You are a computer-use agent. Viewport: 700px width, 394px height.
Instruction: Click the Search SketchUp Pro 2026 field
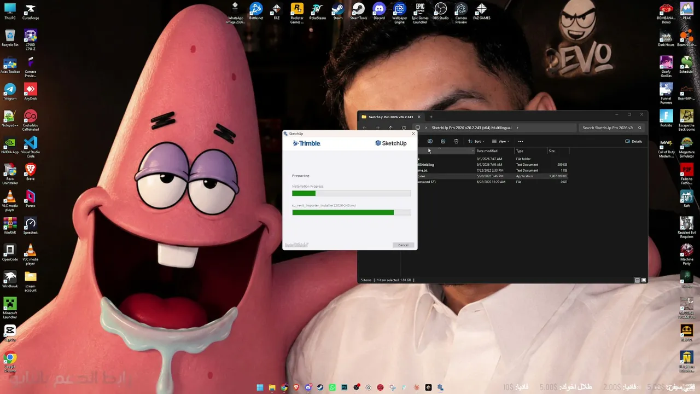point(611,128)
